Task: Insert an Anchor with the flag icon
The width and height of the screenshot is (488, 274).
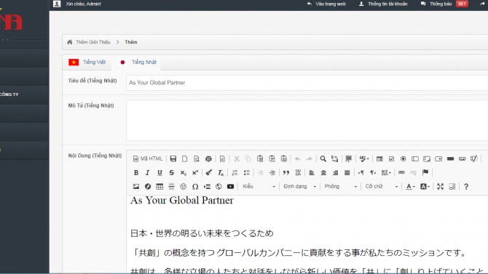Action: (x=425, y=172)
